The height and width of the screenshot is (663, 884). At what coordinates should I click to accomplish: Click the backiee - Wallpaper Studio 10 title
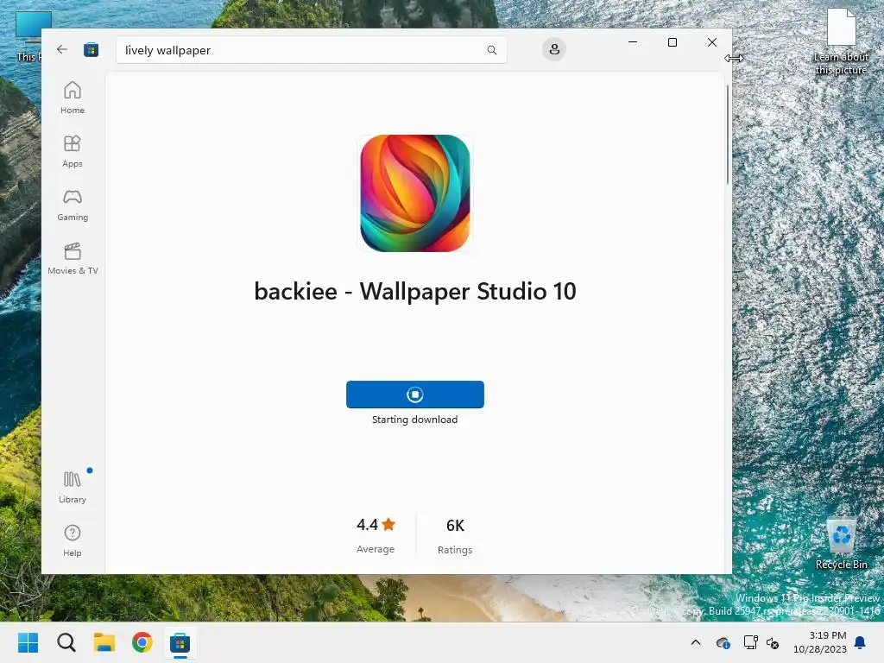coord(415,292)
